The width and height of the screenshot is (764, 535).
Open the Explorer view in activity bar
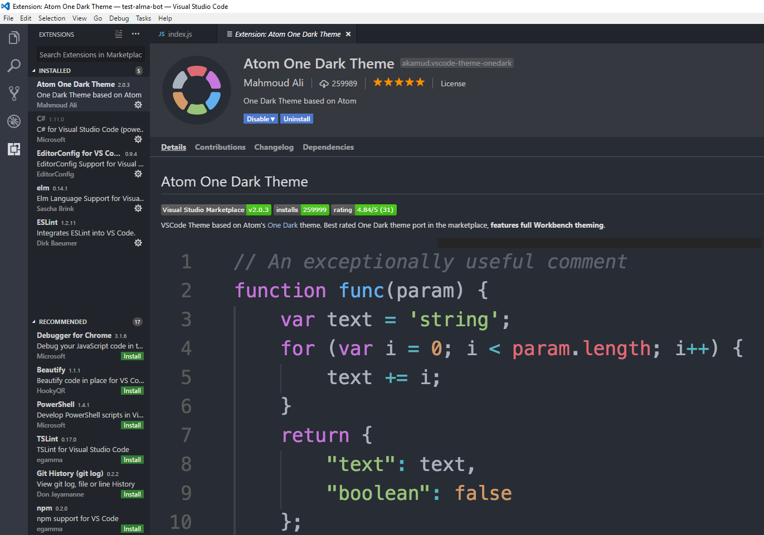coord(14,38)
